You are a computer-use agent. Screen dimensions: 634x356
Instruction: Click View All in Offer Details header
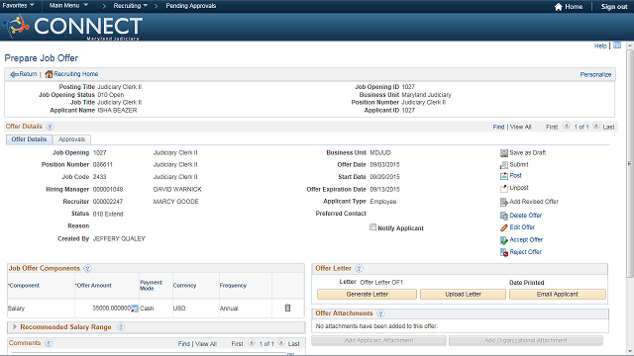pyautogui.click(x=520, y=127)
